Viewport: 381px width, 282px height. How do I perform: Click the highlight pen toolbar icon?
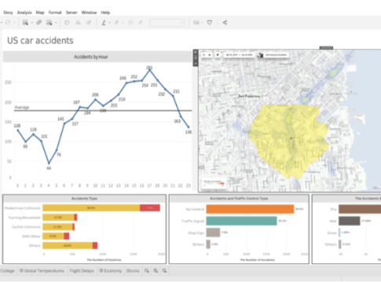104,23
